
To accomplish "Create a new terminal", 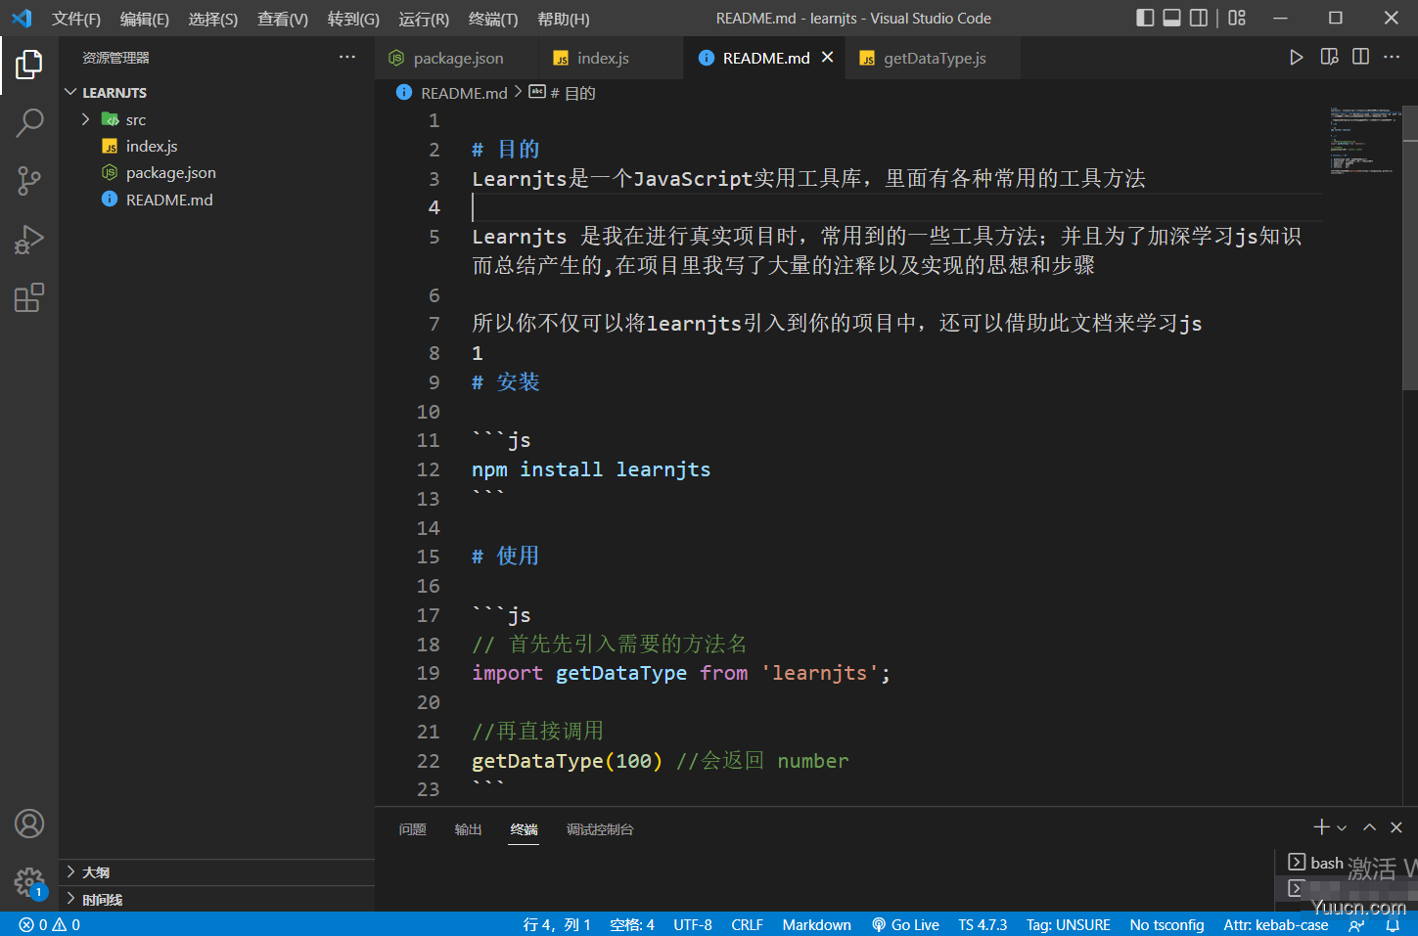I will [x=1321, y=827].
